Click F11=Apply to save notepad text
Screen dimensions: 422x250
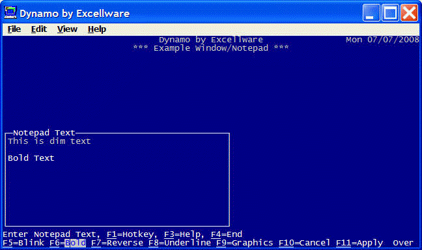[x=359, y=243]
